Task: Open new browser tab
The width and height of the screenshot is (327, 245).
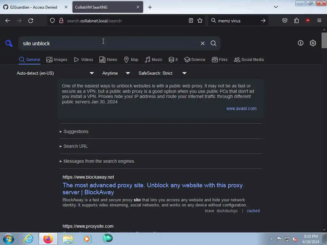Action: coord(150,7)
